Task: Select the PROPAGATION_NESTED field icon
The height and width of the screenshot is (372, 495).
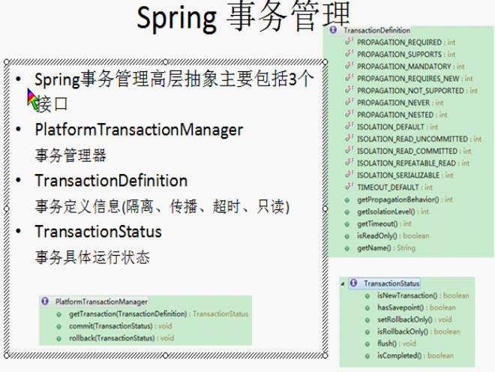Action: (349, 114)
